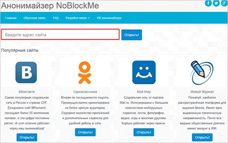This screenshot has height=143, width=228.
Task: Go to the Главная menu item
Action: click(x=11, y=18)
